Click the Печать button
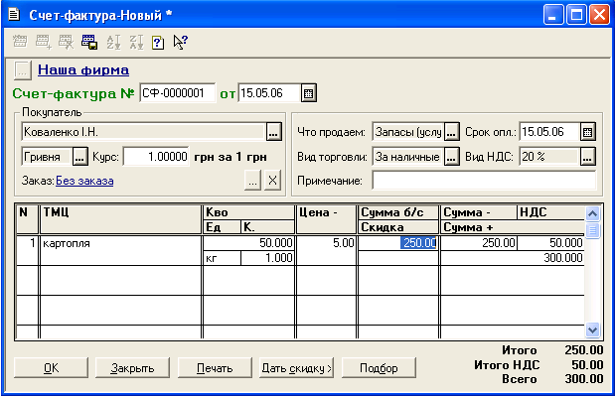 point(215,368)
